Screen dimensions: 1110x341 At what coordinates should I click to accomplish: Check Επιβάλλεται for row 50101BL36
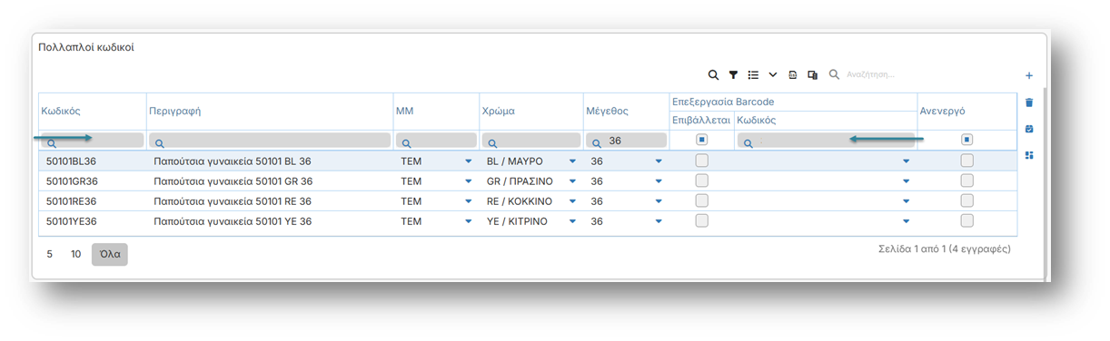point(701,161)
